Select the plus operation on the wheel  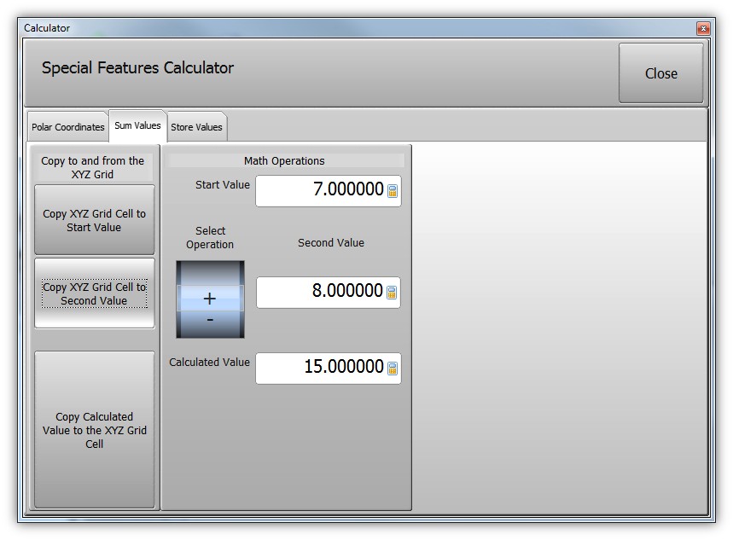coord(210,299)
